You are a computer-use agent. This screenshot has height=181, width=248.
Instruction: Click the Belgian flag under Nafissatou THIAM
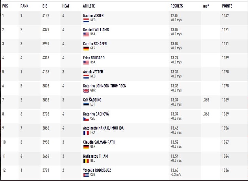tap(86, 161)
